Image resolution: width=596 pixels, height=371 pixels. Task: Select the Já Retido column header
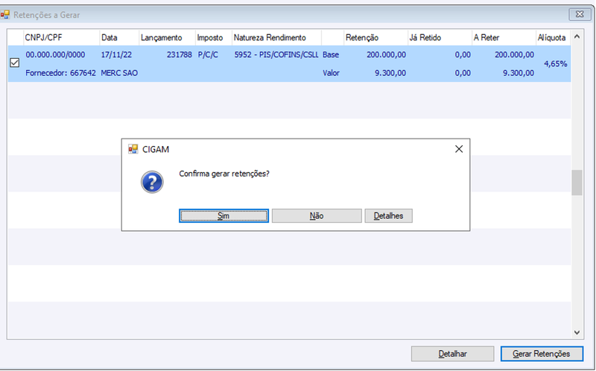(440, 38)
